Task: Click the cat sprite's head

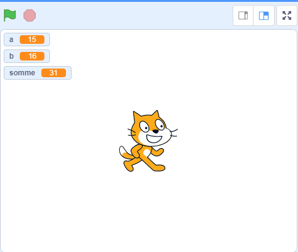Action: point(151,128)
